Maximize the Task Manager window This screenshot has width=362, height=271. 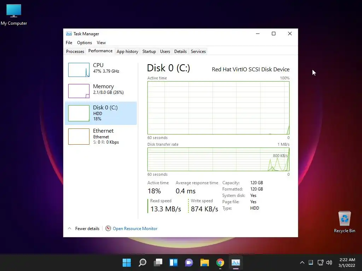(274, 34)
